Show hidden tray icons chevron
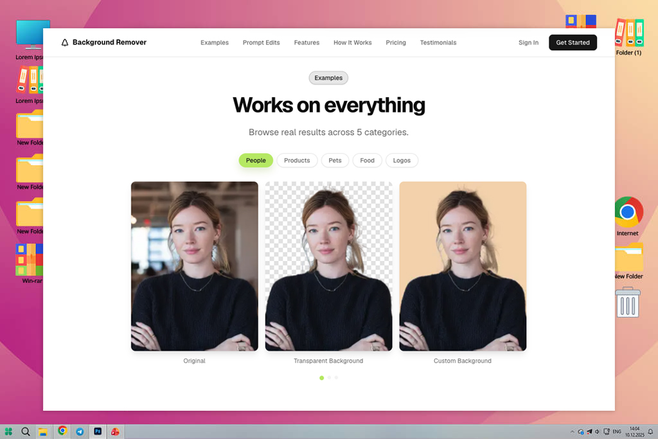Image resolution: width=658 pixels, height=439 pixels. click(572, 432)
